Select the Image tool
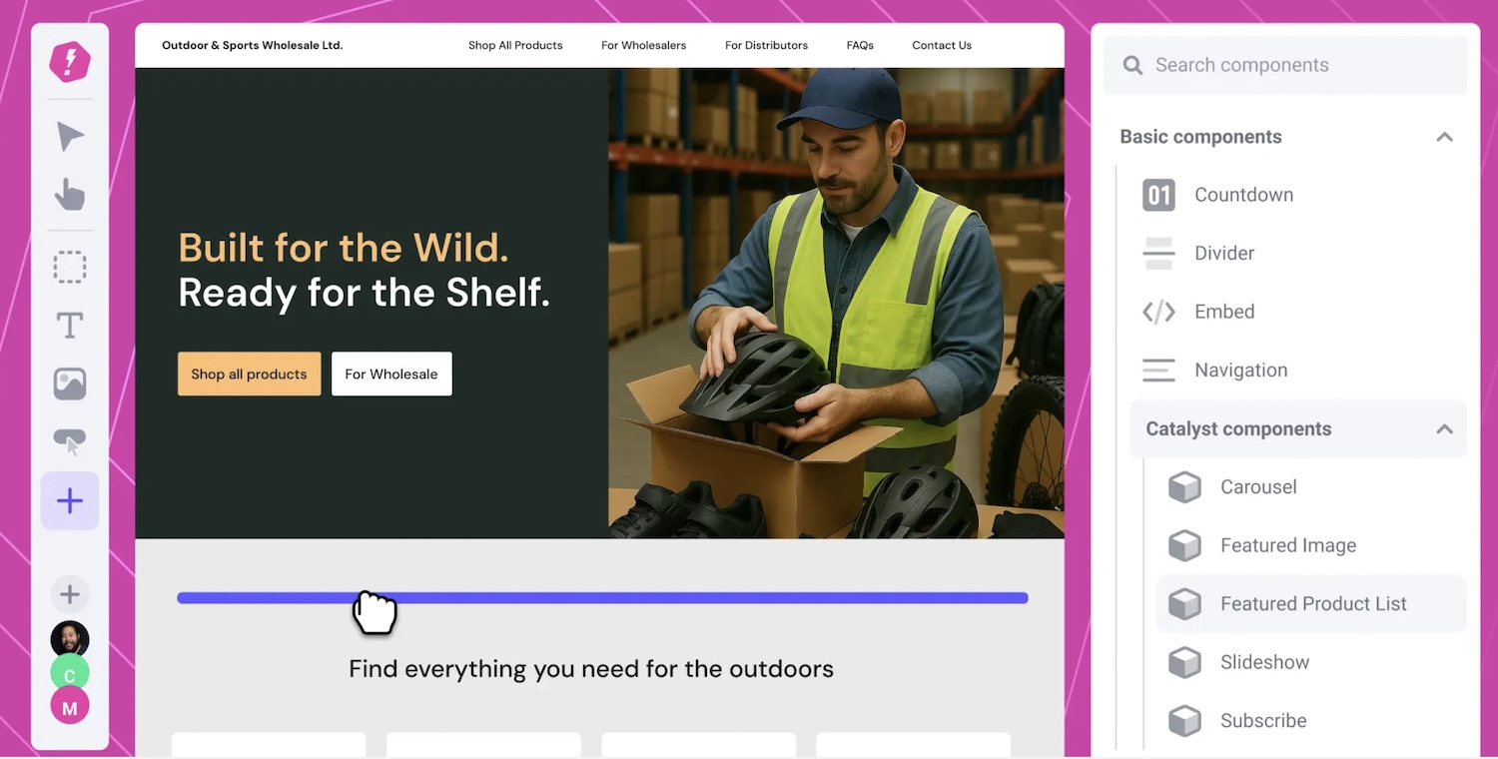Image resolution: width=1498 pixels, height=759 pixels. tap(70, 383)
